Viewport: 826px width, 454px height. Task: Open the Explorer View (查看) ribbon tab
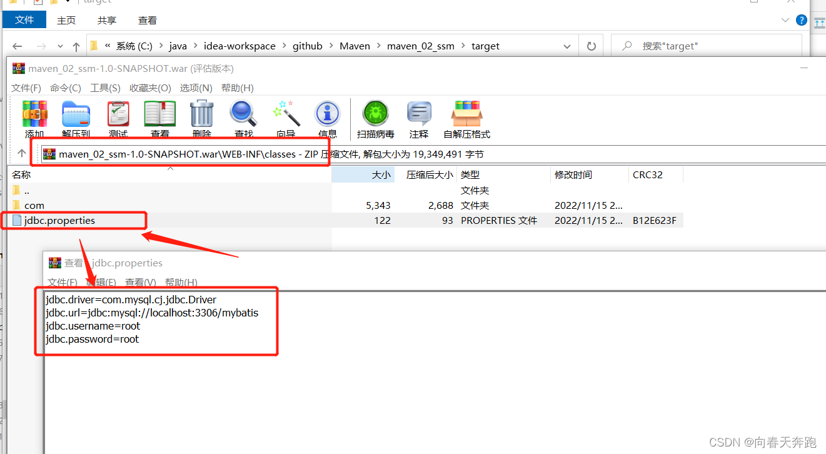click(148, 20)
